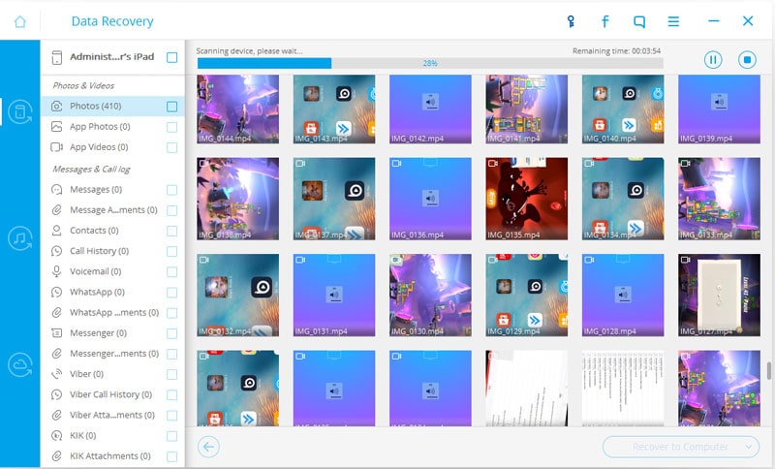Open thumbnail IMG_0142.mp4

point(430,109)
